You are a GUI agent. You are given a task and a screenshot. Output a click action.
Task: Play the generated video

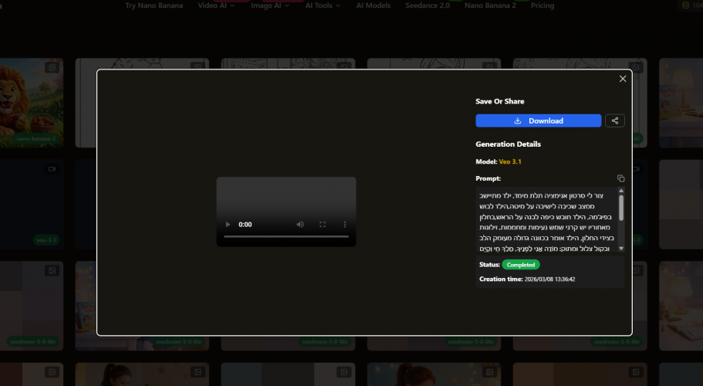227,225
